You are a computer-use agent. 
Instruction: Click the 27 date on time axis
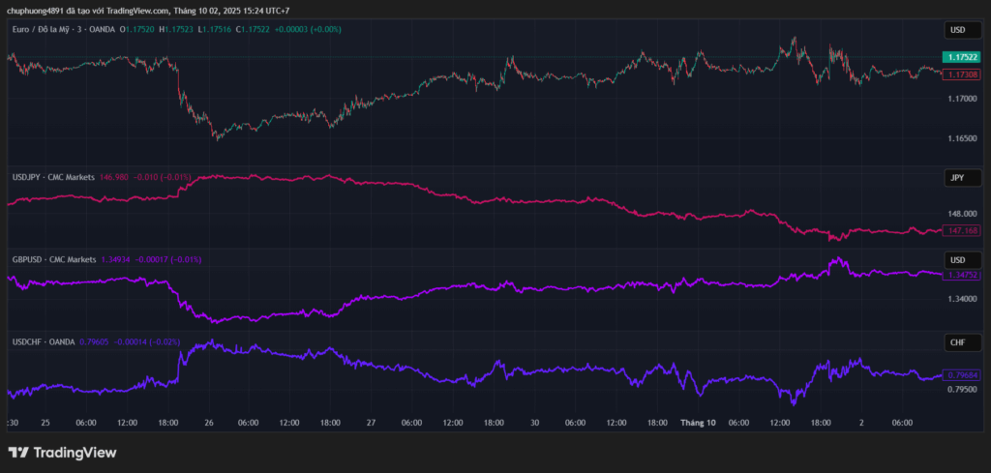tap(371, 422)
